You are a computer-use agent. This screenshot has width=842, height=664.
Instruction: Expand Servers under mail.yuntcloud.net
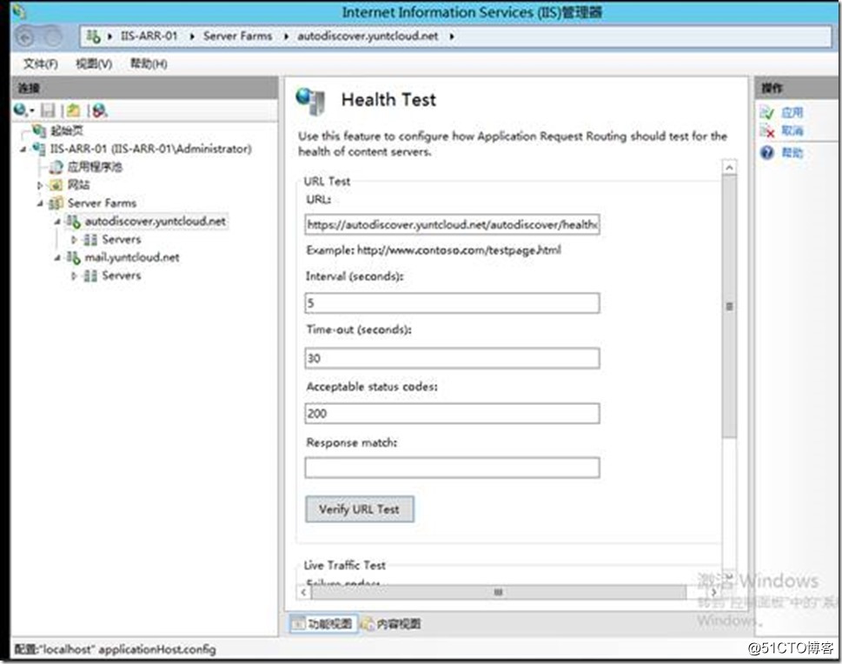[74, 276]
